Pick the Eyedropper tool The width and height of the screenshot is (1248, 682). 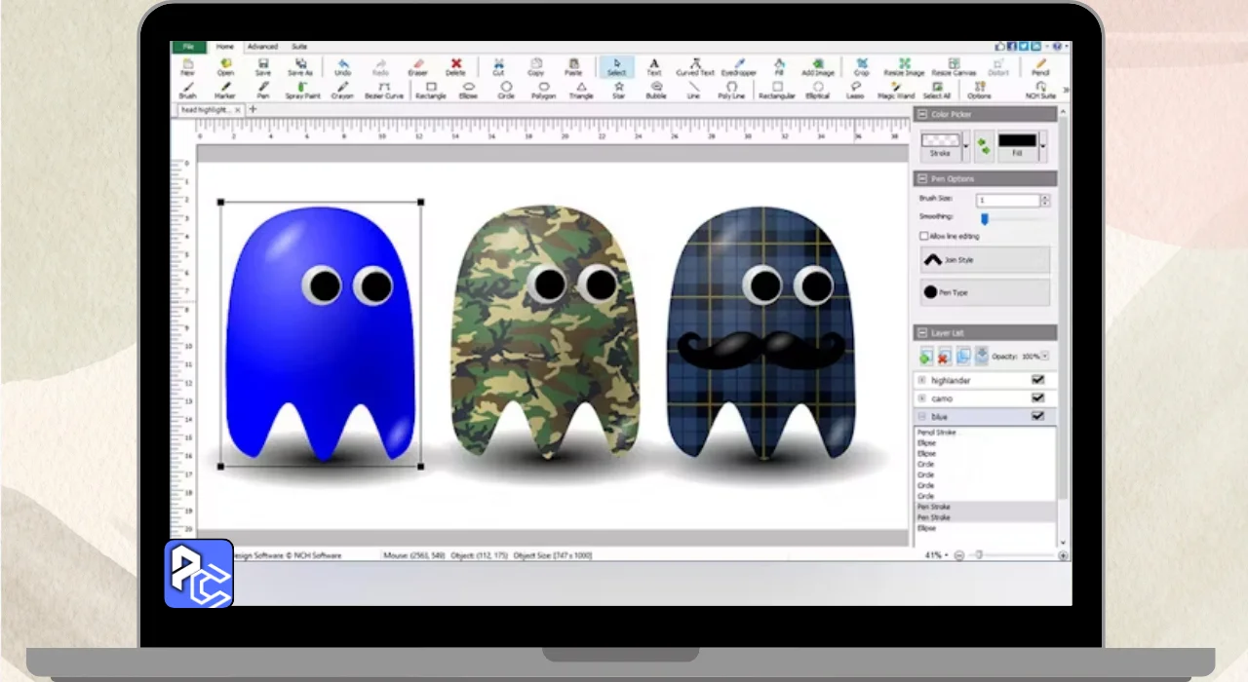pos(738,66)
